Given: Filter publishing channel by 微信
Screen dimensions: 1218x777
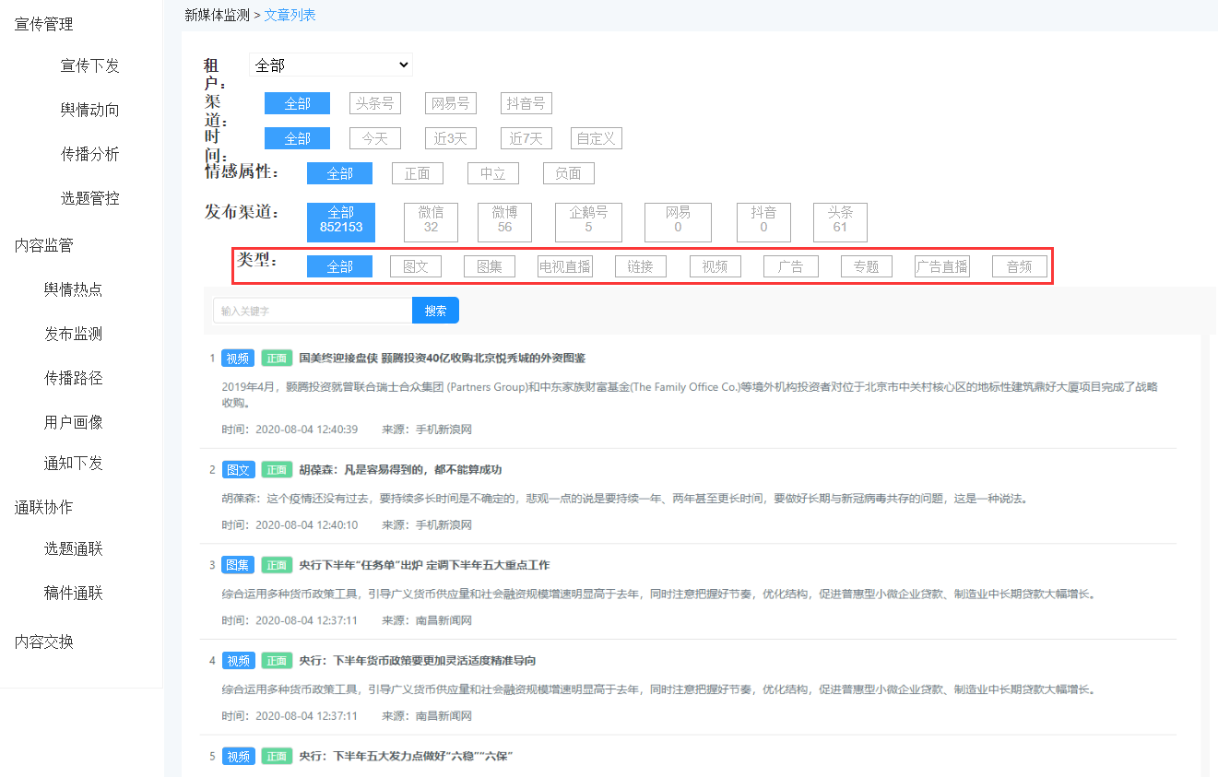Looking at the screenshot, I should pos(431,222).
